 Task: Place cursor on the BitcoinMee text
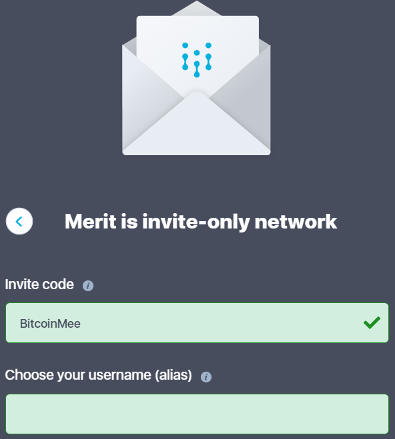coord(50,324)
